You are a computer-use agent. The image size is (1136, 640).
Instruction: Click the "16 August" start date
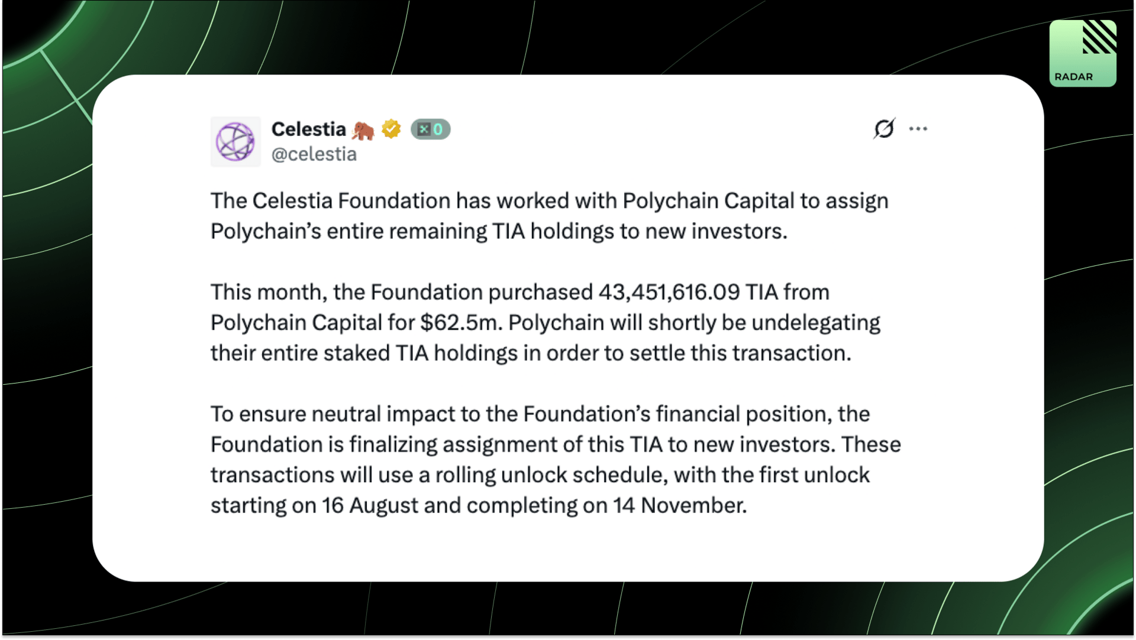(x=370, y=505)
